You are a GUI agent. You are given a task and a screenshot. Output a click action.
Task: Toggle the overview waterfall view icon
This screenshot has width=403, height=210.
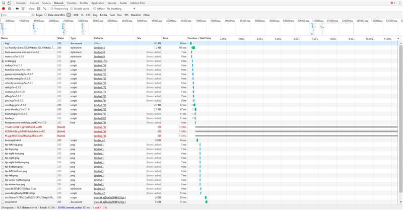point(44,9)
